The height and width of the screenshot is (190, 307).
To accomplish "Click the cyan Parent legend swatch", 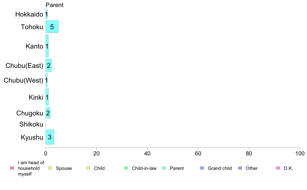I will coord(164,168).
